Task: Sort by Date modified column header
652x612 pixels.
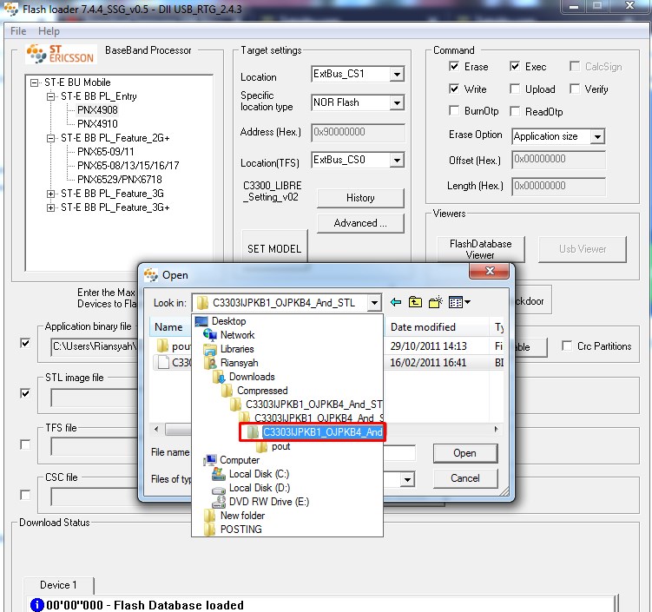Action: click(x=437, y=327)
